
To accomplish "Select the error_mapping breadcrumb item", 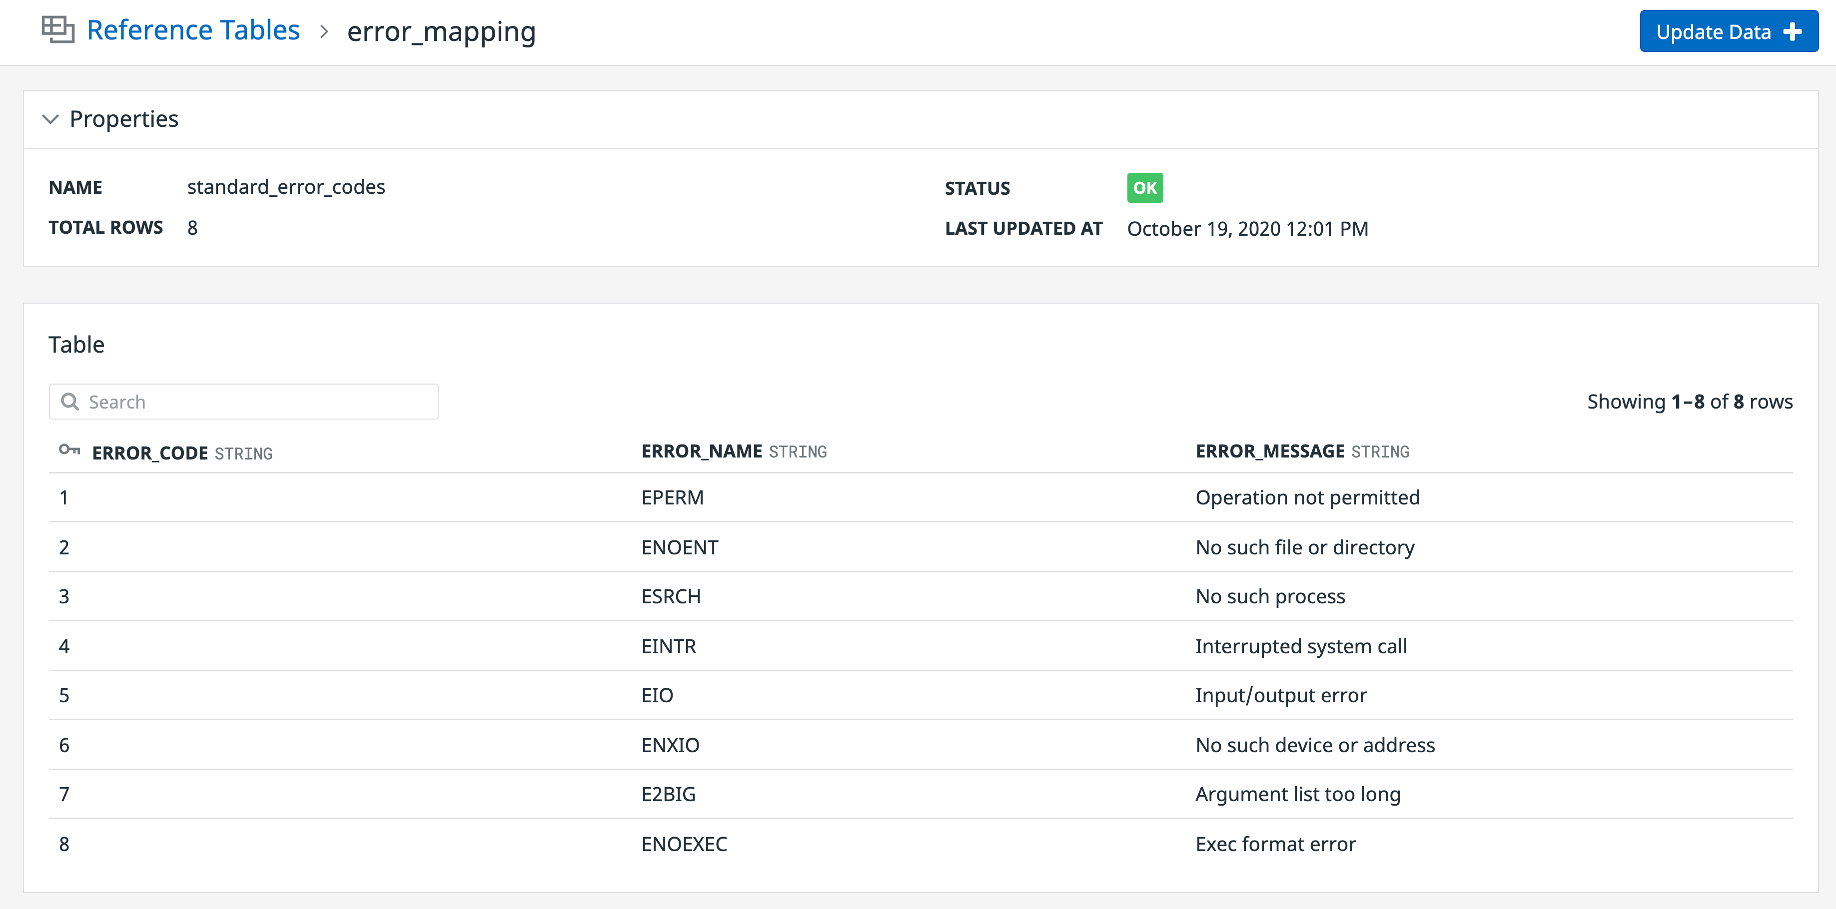I will (441, 31).
